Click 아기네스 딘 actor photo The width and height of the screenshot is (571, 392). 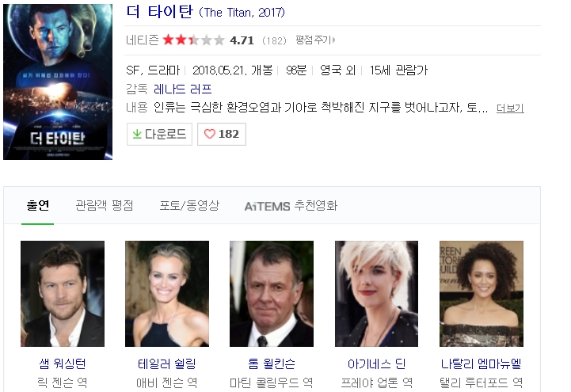(376, 294)
